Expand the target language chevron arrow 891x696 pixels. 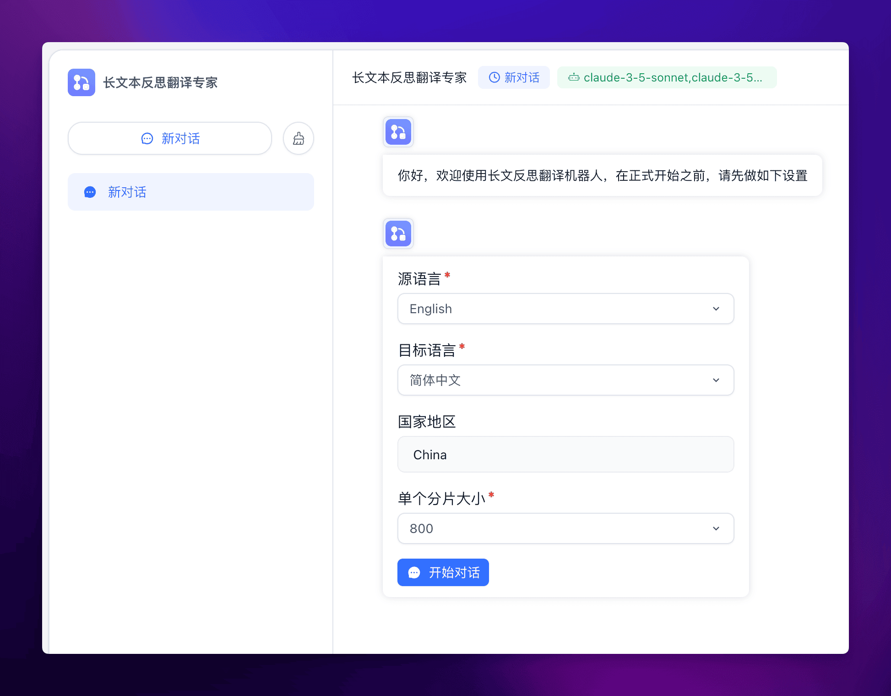(716, 380)
